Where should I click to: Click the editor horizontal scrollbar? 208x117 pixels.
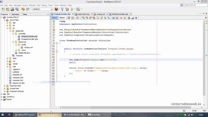pyautogui.click(x=126, y=107)
